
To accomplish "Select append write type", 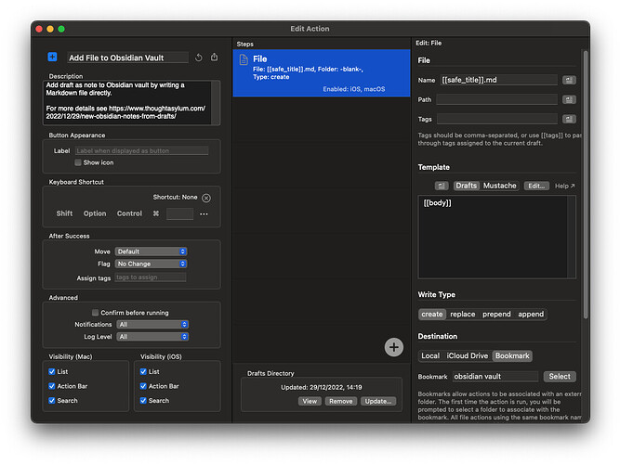I will click(x=531, y=315).
